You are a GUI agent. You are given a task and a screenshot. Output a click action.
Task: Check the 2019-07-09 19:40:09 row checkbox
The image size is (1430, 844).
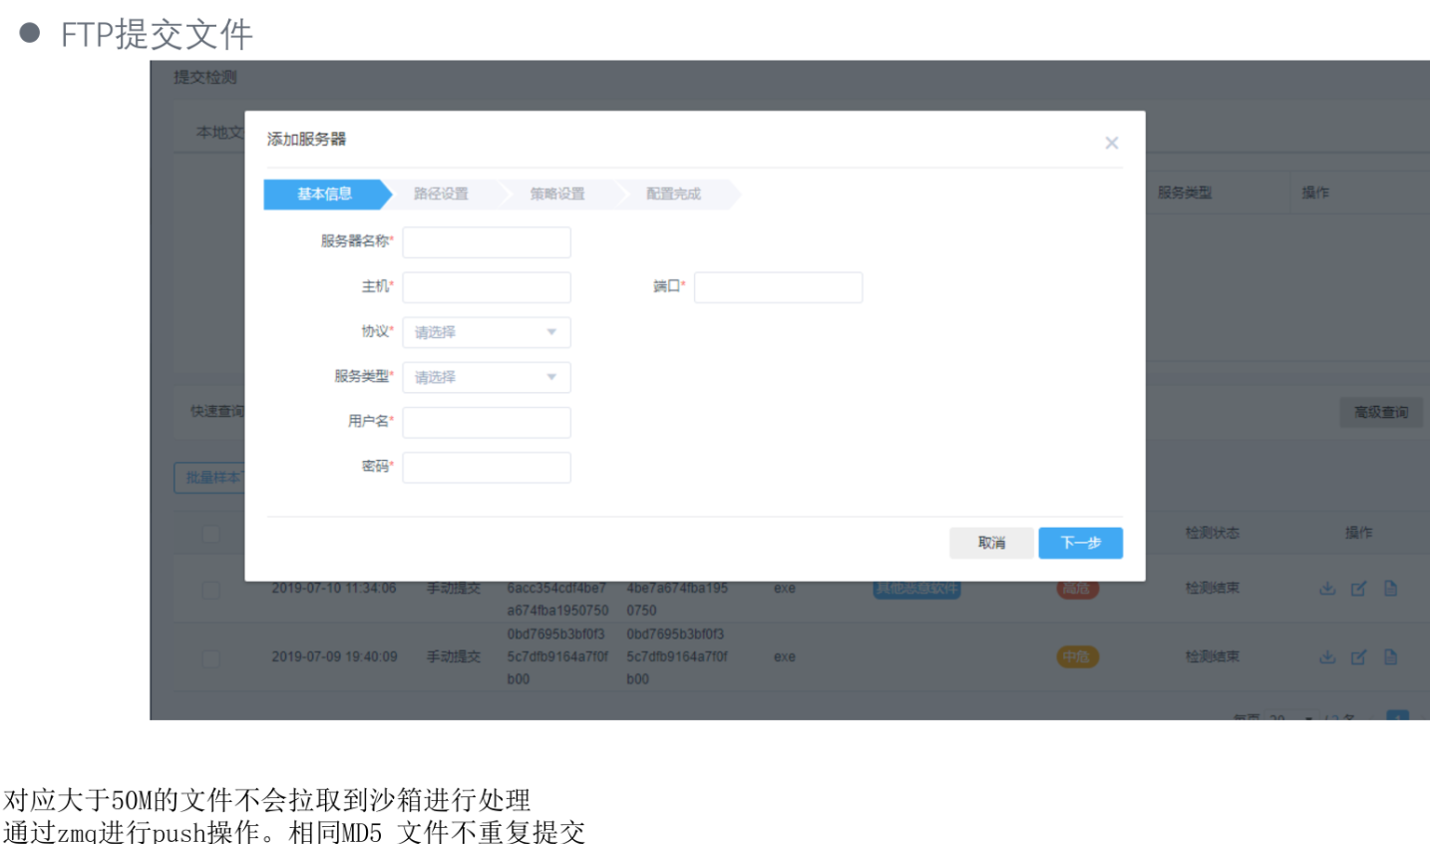tap(210, 658)
